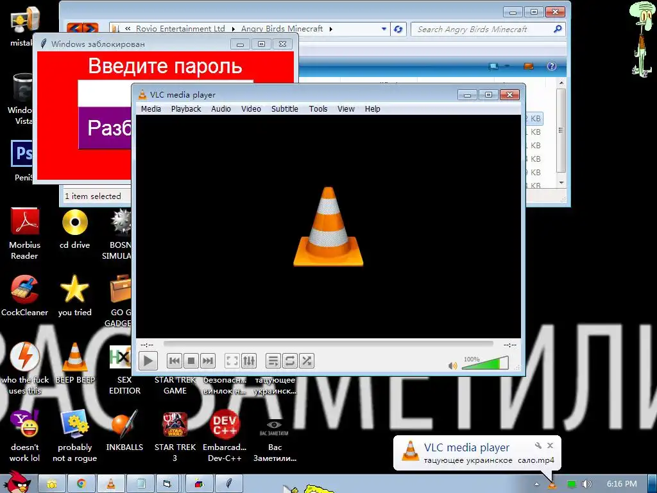657x493 pixels.
Task: Click the 6:16 PM taskbar clock
Action: coord(621,484)
